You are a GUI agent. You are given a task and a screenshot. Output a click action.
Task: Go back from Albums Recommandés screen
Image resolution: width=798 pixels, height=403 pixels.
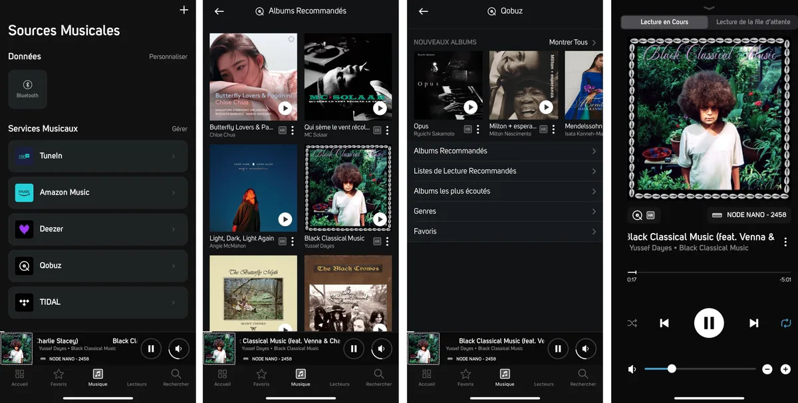[219, 11]
